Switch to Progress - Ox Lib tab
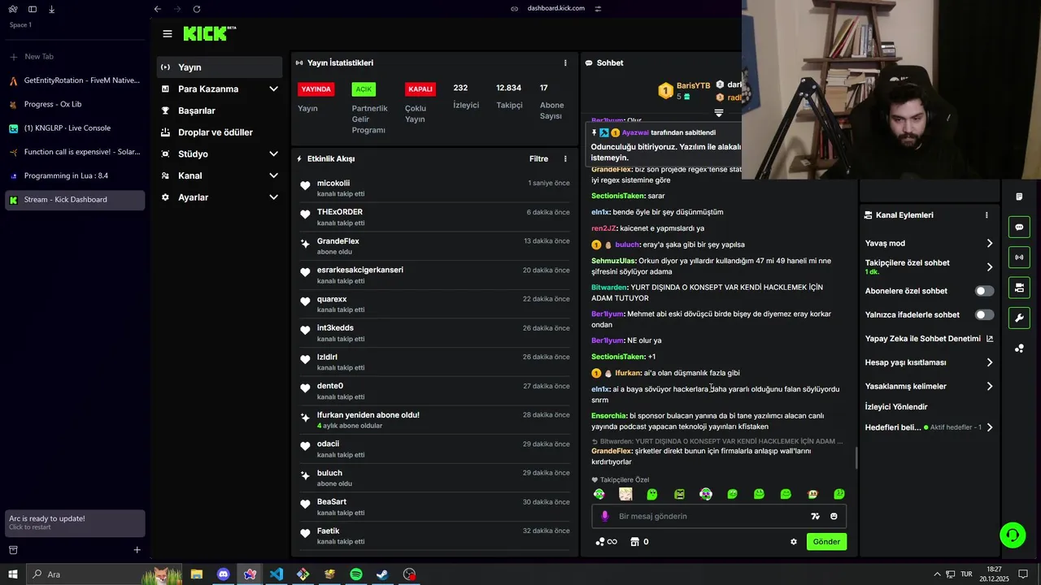This screenshot has height=585, width=1041. tap(75, 104)
